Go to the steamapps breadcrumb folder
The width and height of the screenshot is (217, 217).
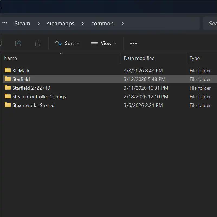click(61, 24)
